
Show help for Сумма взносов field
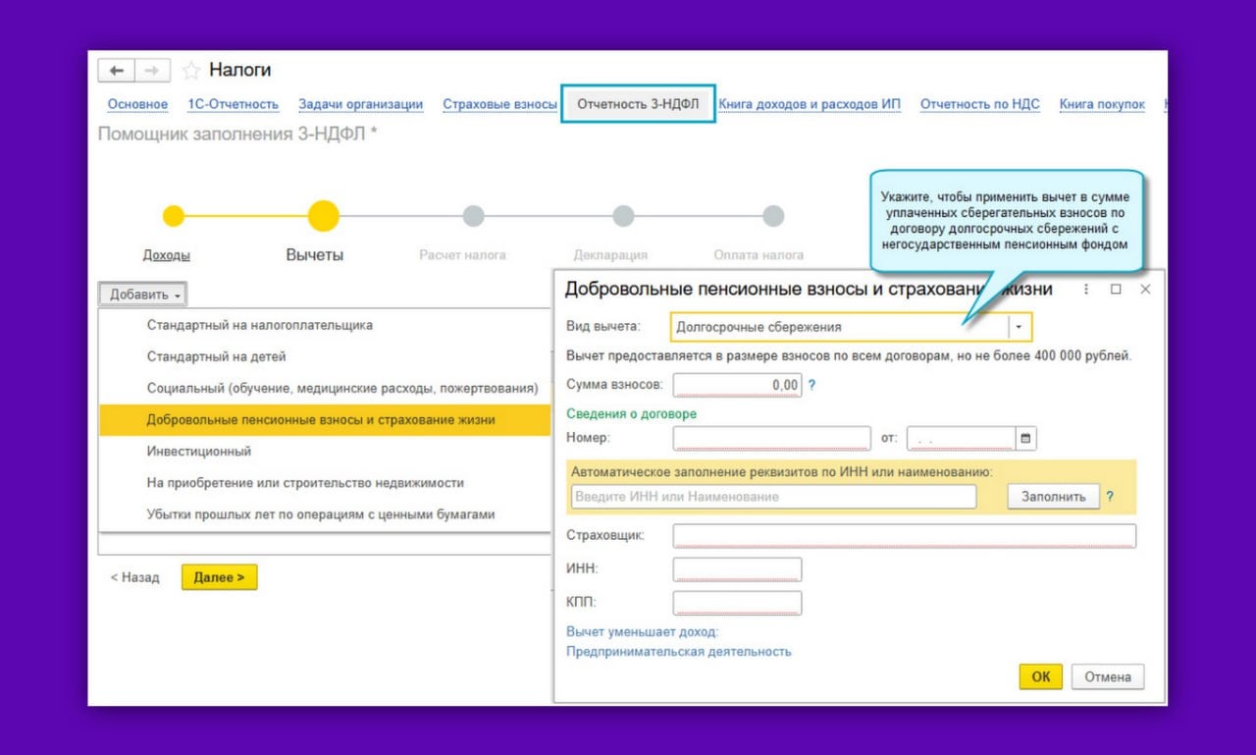811,385
